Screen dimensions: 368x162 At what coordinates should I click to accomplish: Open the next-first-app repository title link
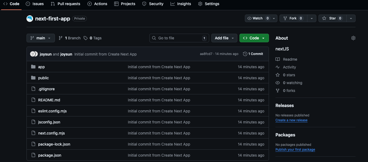[x=52, y=19]
